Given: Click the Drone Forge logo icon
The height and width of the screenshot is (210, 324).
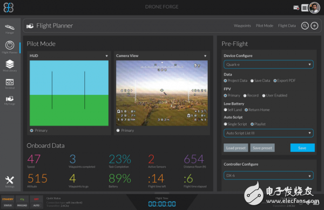Looking at the screenshot, I should 9,8.
